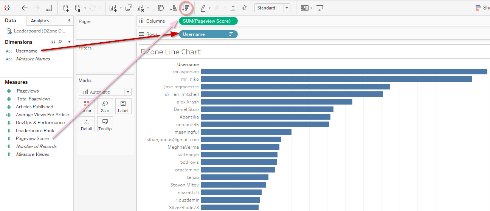
Task: Select the Articles Published measure
Action: pyautogui.click(x=34, y=107)
